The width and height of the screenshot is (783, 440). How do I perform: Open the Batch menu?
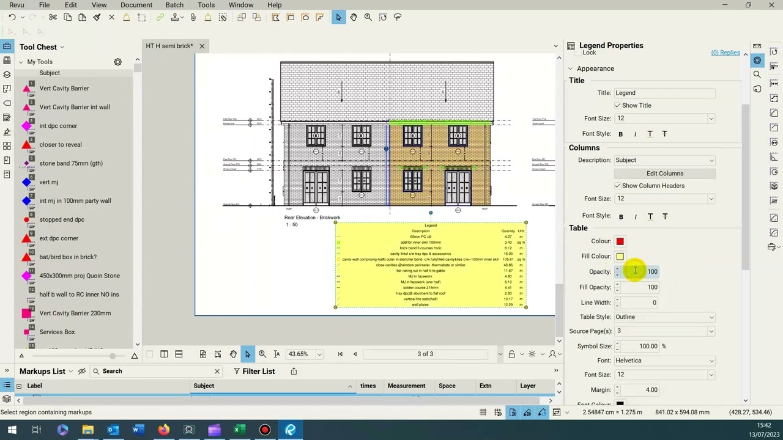174,5
